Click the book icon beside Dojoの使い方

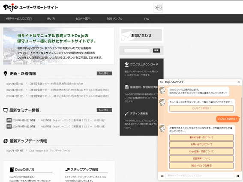coord(12,170)
